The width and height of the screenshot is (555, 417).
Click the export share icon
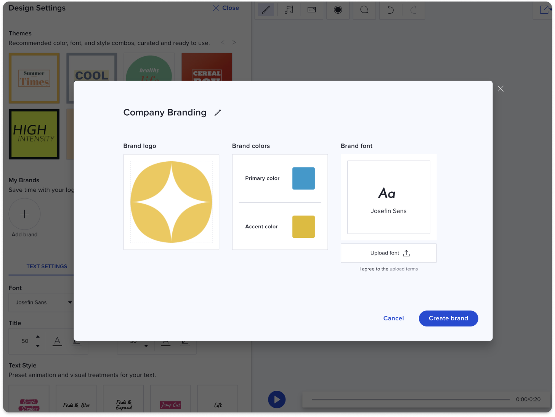click(544, 10)
